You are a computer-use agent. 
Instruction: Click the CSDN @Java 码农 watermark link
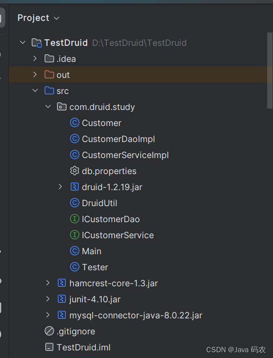click(x=237, y=350)
